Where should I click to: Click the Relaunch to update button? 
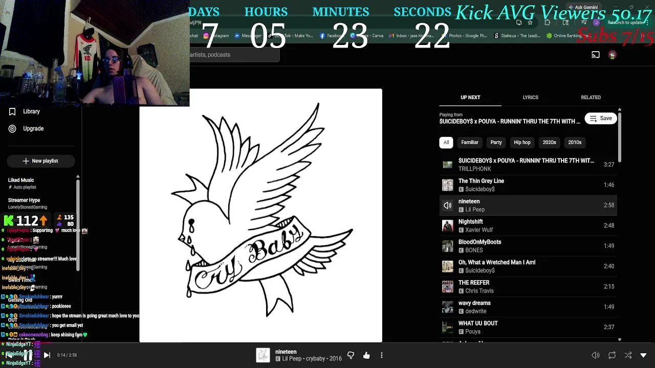[625, 22]
